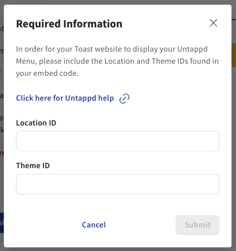Open the Untappd help link
This screenshot has width=236, height=251.
pos(65,98)
